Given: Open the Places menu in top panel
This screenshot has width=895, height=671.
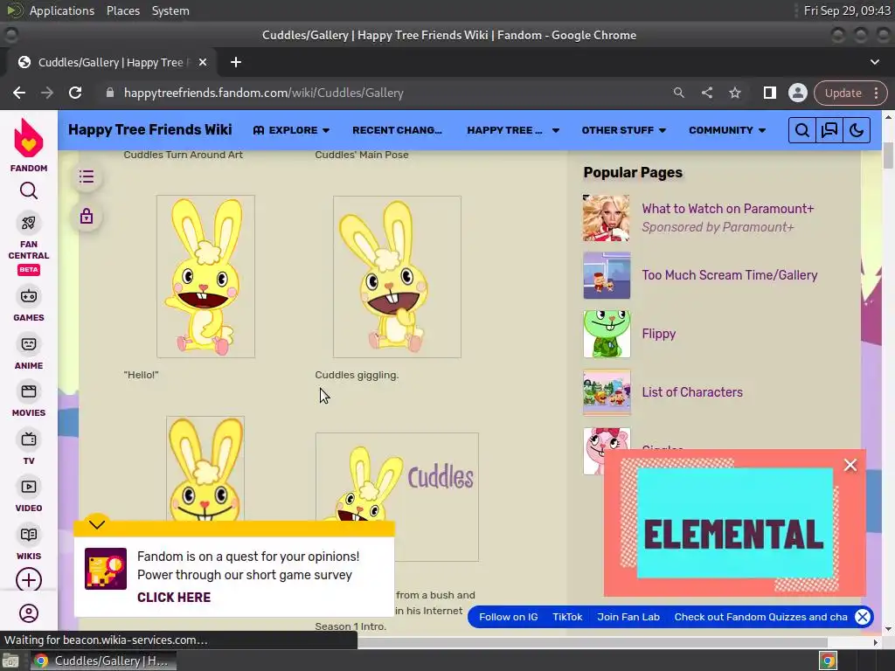Looking at the screenshot, I should click(123, 10).
